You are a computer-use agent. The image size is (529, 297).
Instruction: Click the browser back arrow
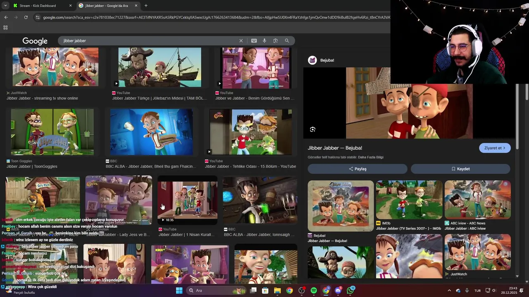pyautogui.click(x=6, y=17)
